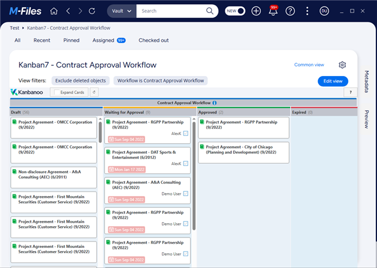Click the AlexK assignee on DAT Sports card
Viewport: 377px width, 268px height.
(x=176, y=164)
